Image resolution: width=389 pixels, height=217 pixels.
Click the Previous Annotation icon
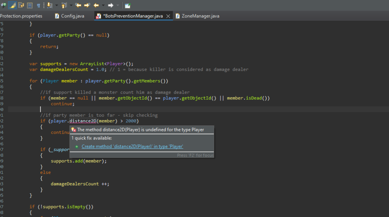point(64,5)
